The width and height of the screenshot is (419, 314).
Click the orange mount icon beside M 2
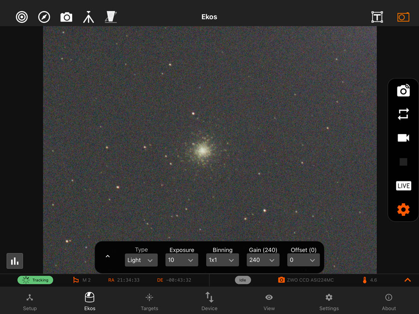(x=76, y=280)
